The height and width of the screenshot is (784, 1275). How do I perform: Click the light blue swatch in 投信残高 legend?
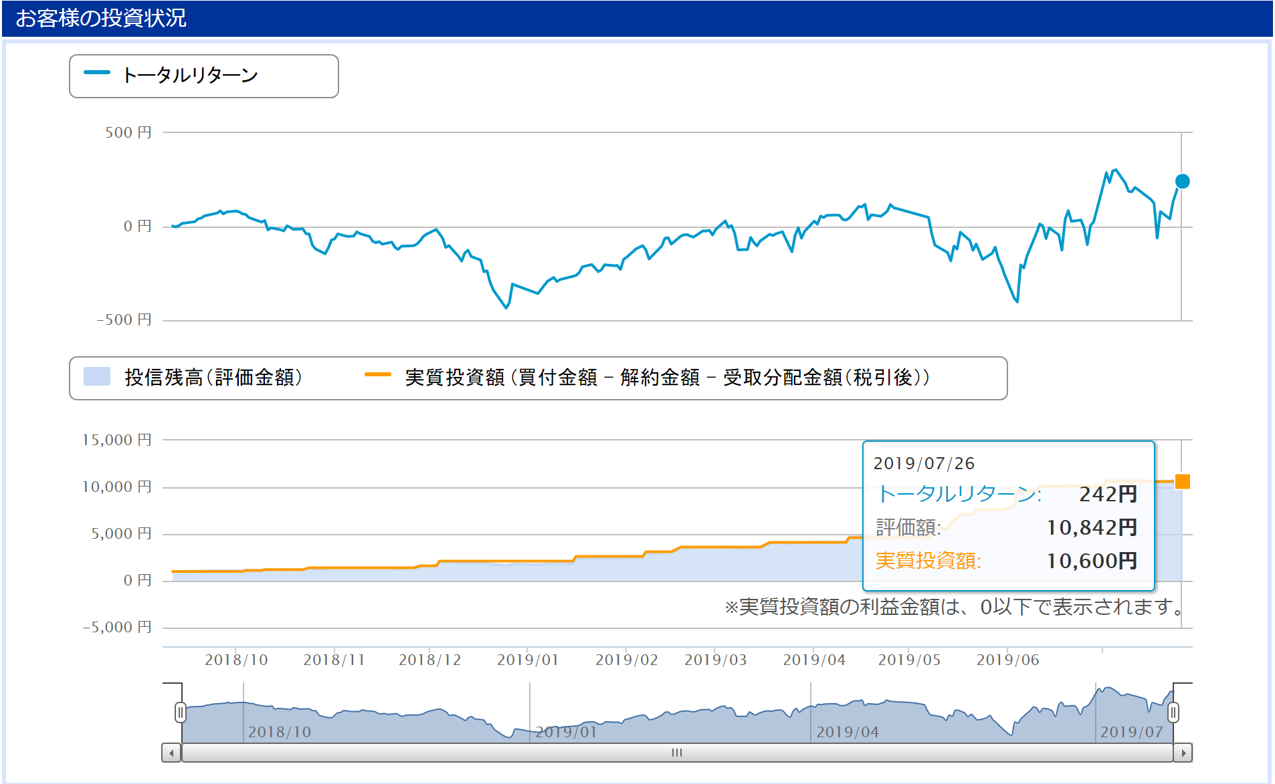click(97, 376)
